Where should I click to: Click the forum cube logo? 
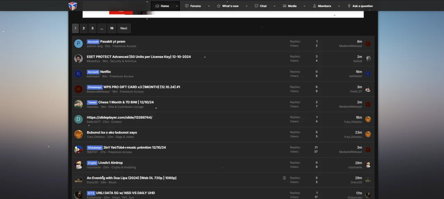pos(72,6)
